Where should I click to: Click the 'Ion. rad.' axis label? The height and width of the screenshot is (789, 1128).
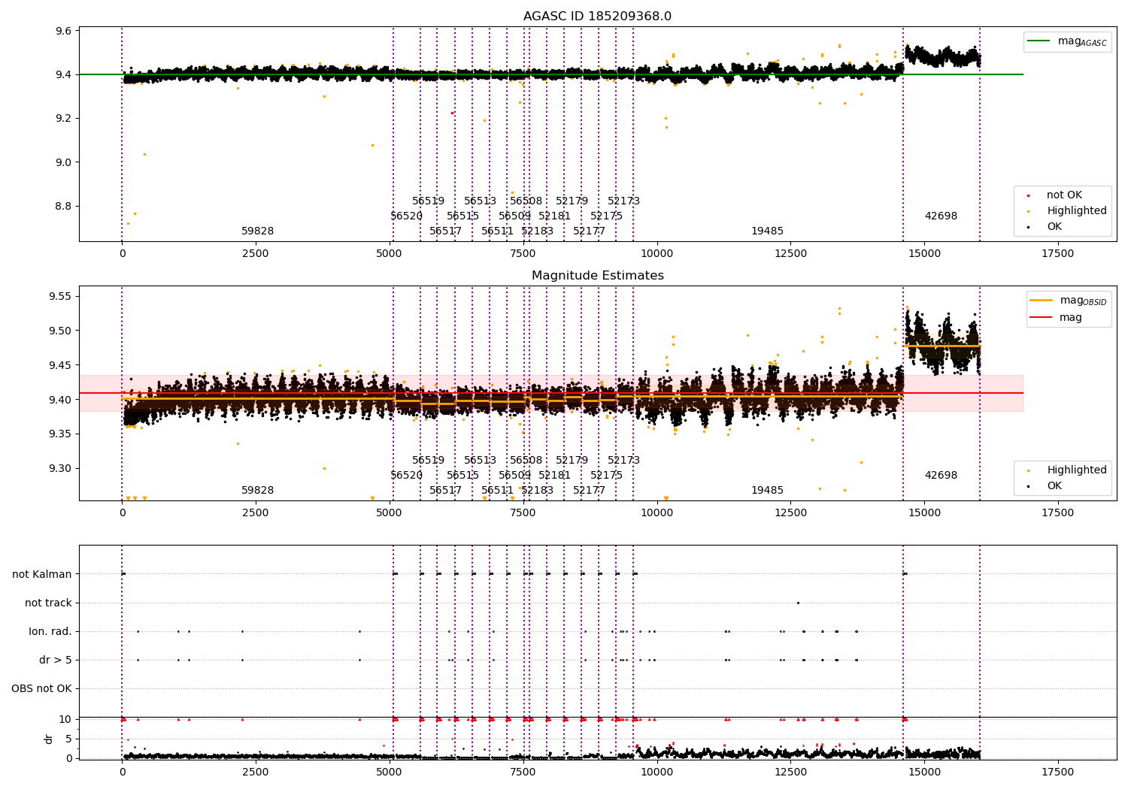[50, 631]
